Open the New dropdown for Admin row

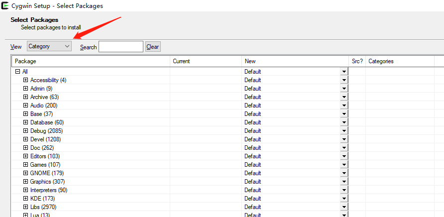[x=344, y=89]
